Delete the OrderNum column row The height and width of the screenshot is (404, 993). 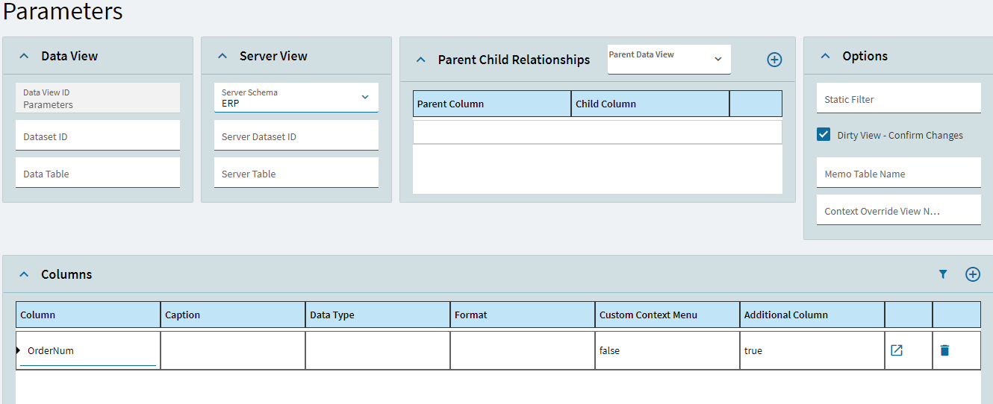point(944,350)
